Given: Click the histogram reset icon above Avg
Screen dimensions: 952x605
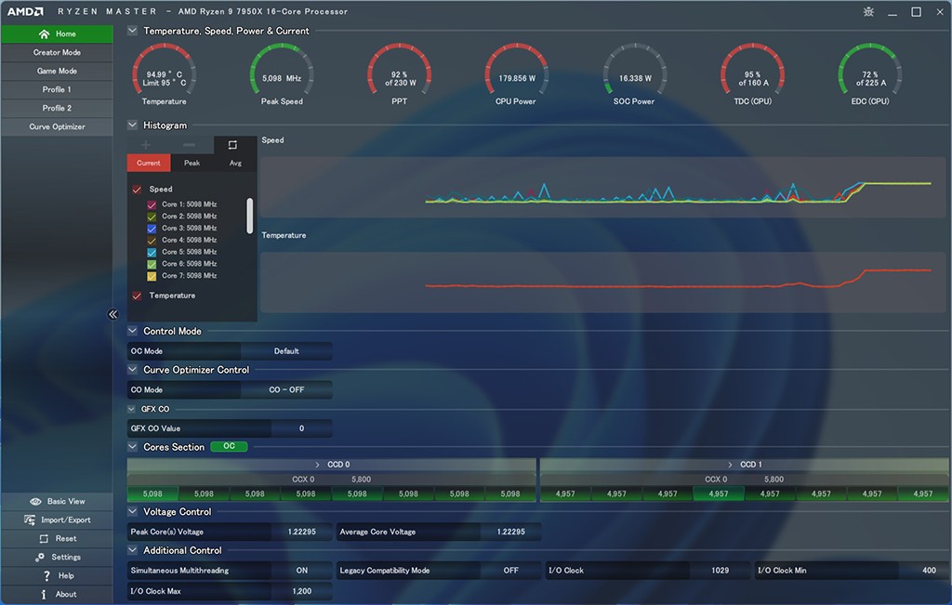Looking at the screenshot, I should [232, 145].
